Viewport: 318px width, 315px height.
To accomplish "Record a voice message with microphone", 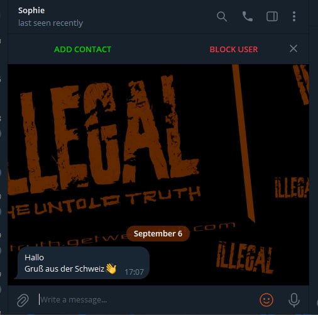I will tap(294, 300).
